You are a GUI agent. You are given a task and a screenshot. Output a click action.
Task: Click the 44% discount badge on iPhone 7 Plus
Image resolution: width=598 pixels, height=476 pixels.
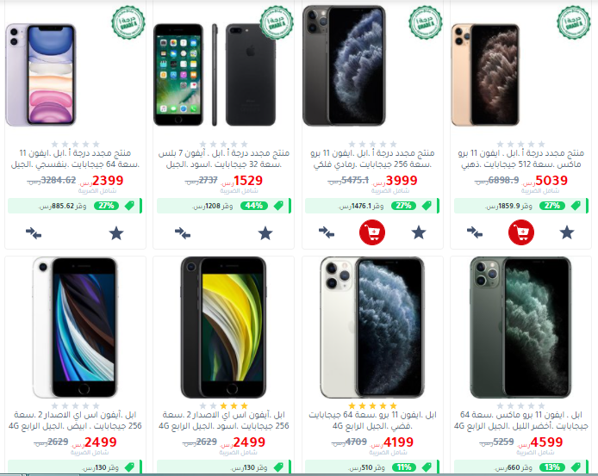pyautogui.click(x=254, y=206)
